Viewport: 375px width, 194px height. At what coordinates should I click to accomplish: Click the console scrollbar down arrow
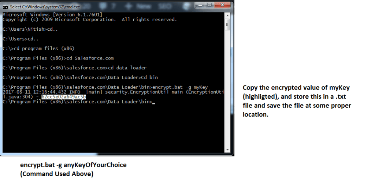click(227, 150)
